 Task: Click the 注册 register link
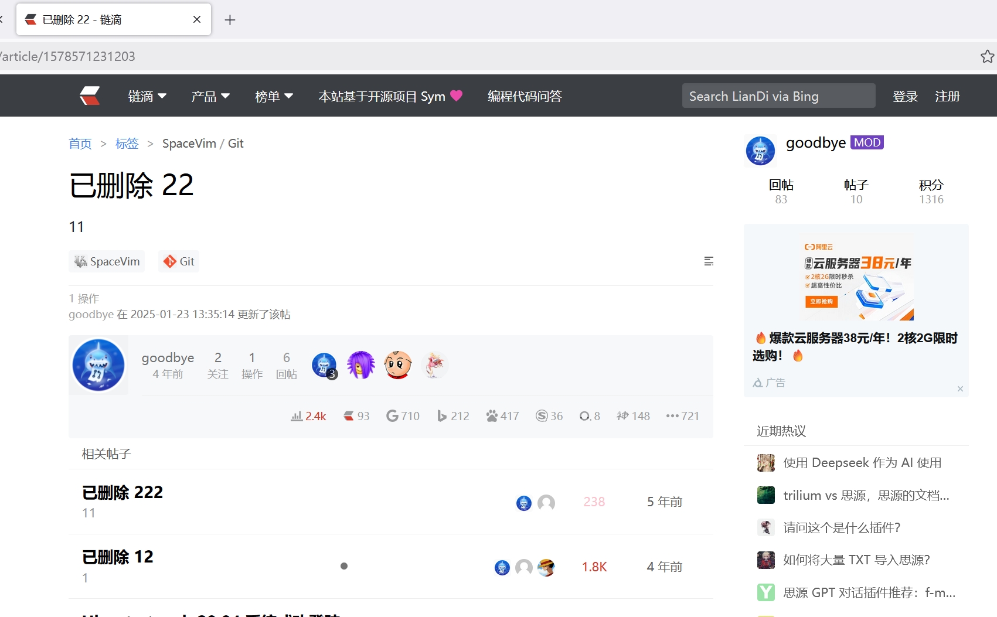tap(947, 96)
